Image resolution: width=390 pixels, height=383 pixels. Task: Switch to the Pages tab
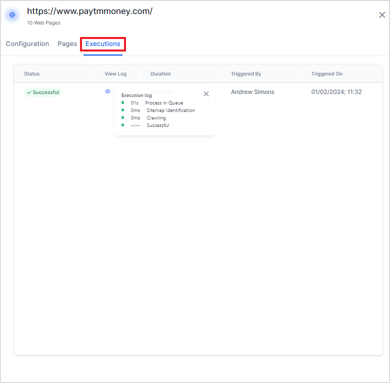pos(67,44)
